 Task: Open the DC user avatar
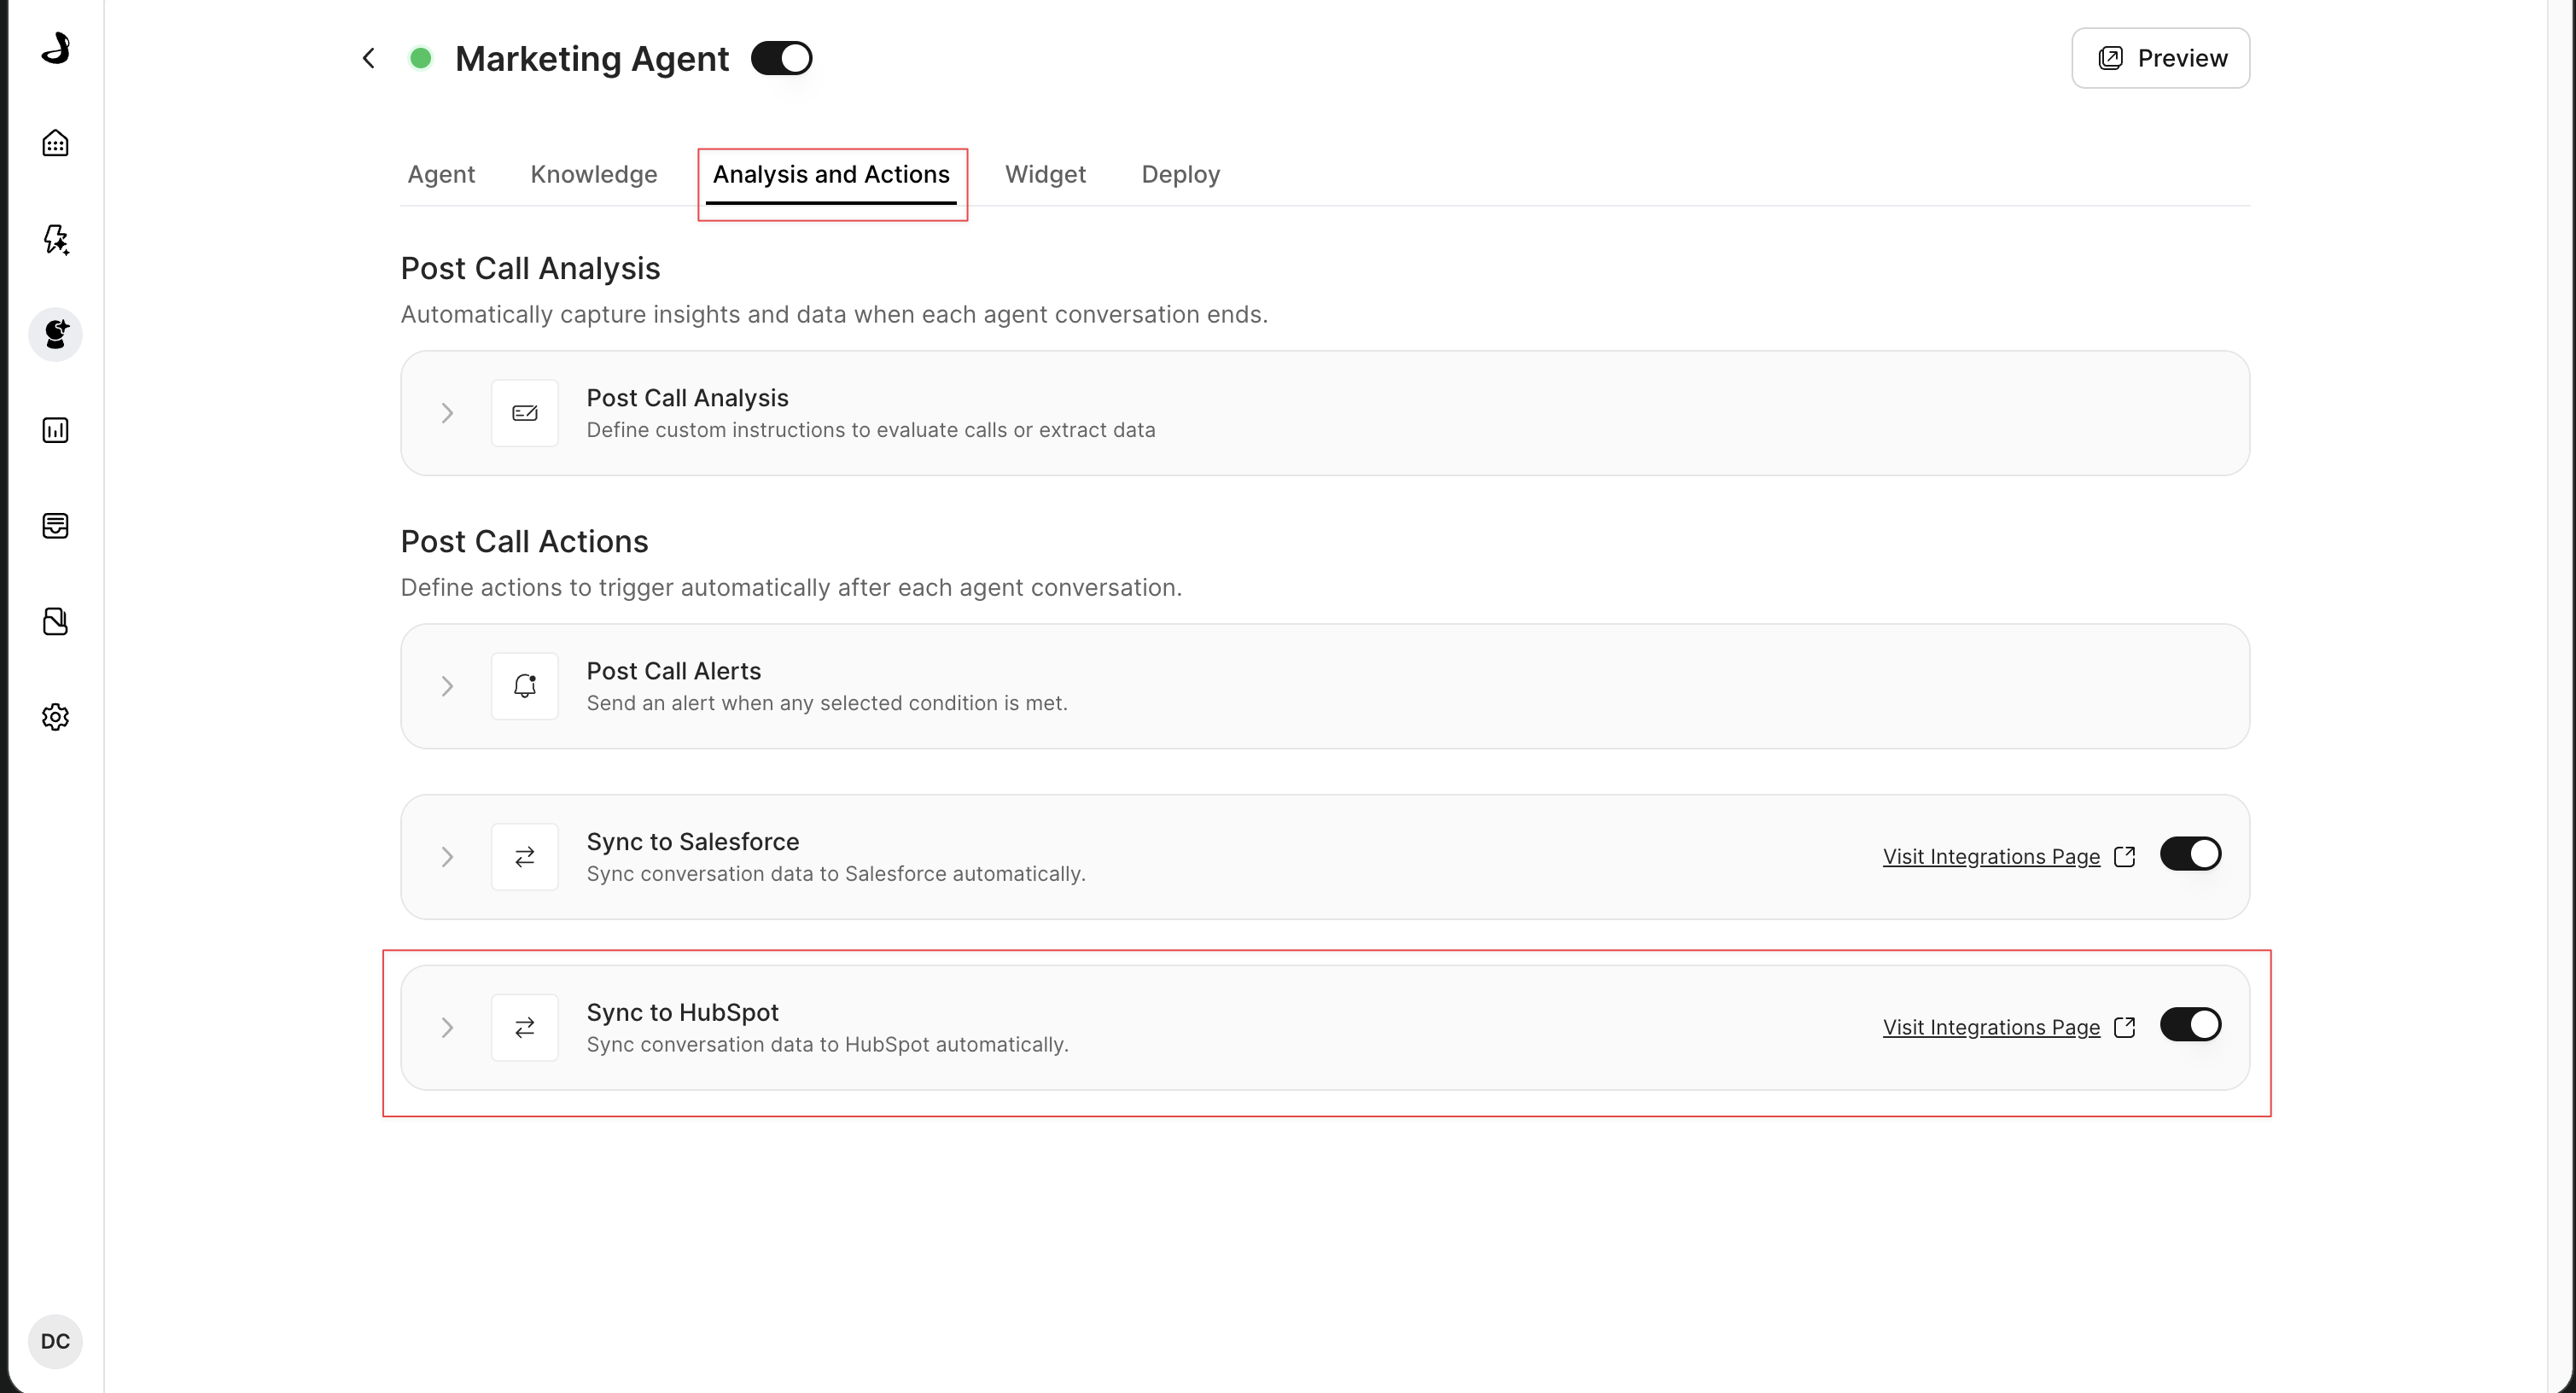coord(56,1341)
